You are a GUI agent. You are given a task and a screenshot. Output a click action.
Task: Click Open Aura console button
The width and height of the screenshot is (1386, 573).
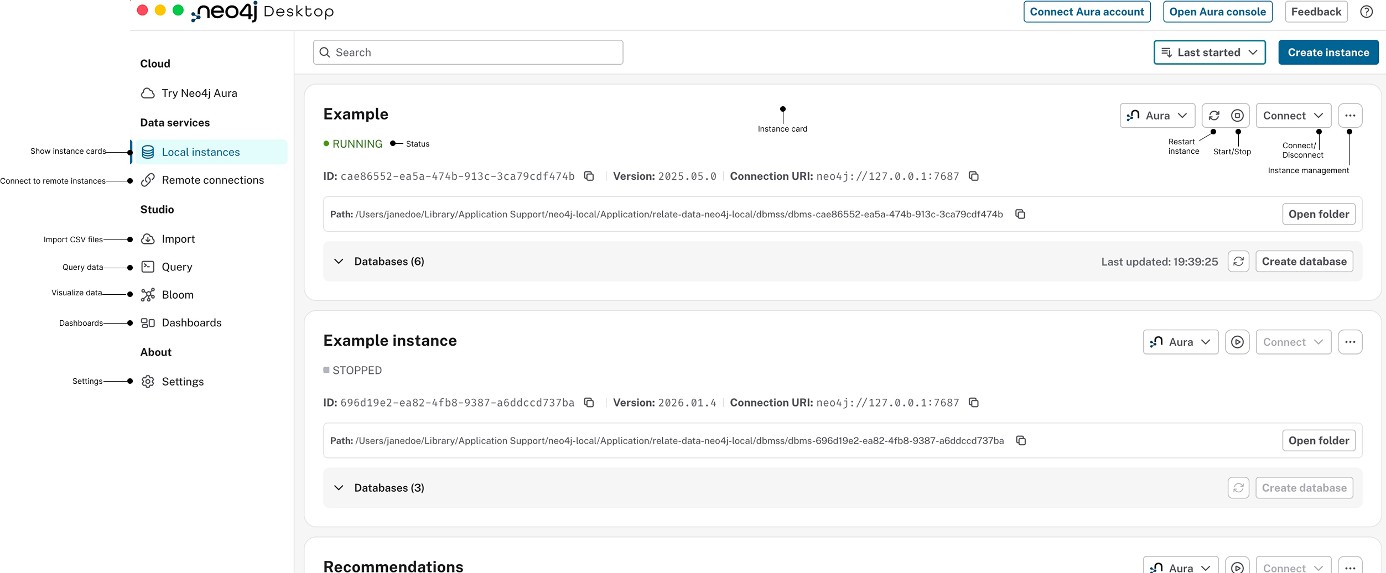click(x=1217, y=12)
